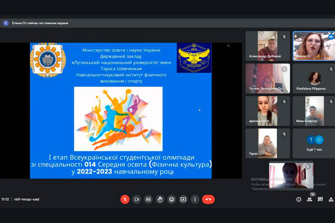
Task: Toggle the camera on or off
Action: [137, 199]
